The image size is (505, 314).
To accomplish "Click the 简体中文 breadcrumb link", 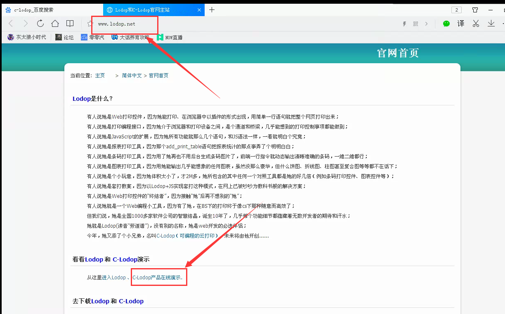I will [132, 76].
